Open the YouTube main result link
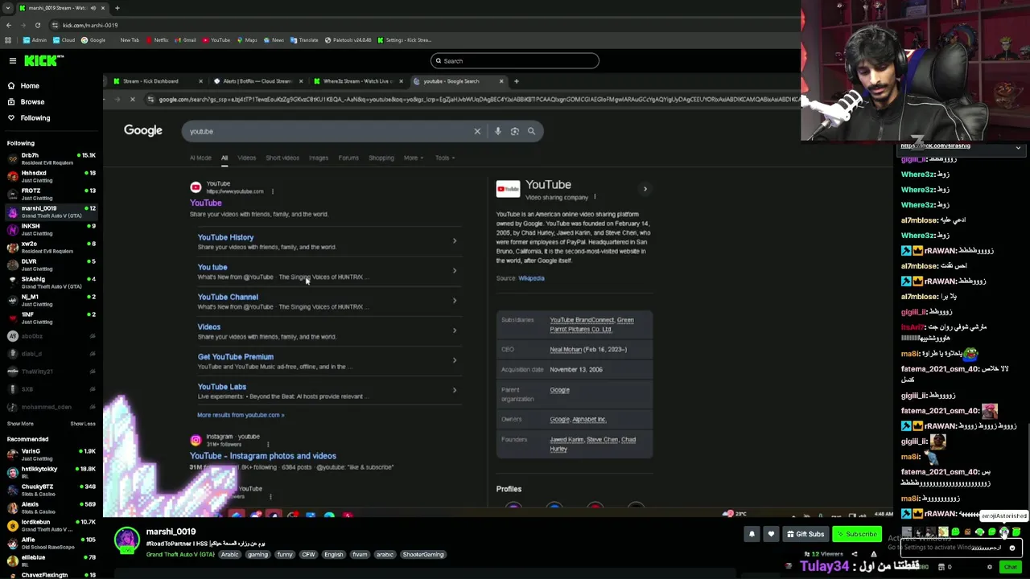 pyautogui.click(x=205, y=203)
